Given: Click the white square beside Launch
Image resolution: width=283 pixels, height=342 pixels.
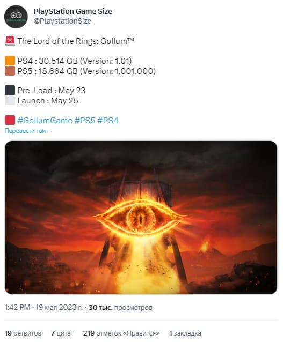Looking at the screenshot, I should (10, 101).
